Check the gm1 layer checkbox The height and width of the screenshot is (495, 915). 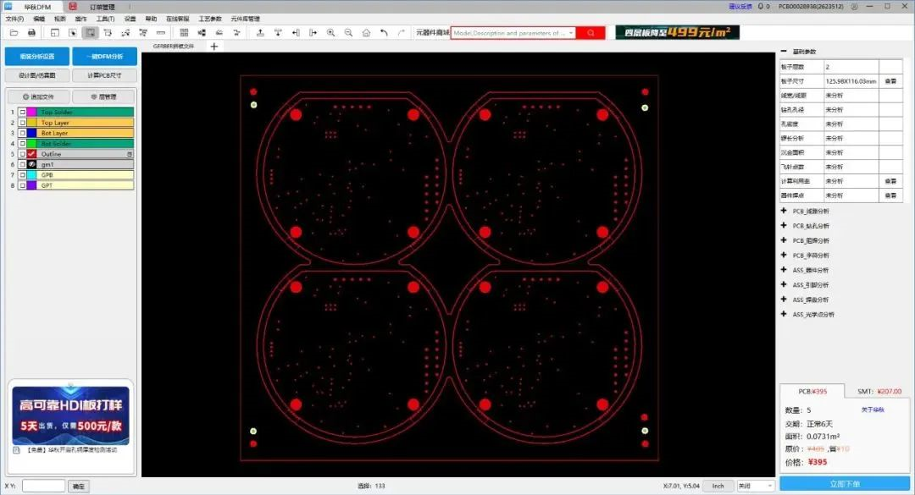click(22, 164)
